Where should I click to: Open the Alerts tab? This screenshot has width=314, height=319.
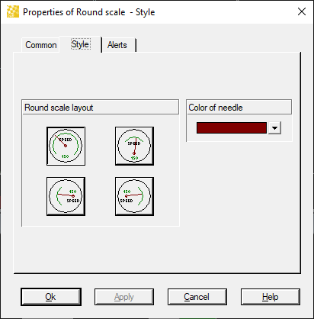point(117,45)
